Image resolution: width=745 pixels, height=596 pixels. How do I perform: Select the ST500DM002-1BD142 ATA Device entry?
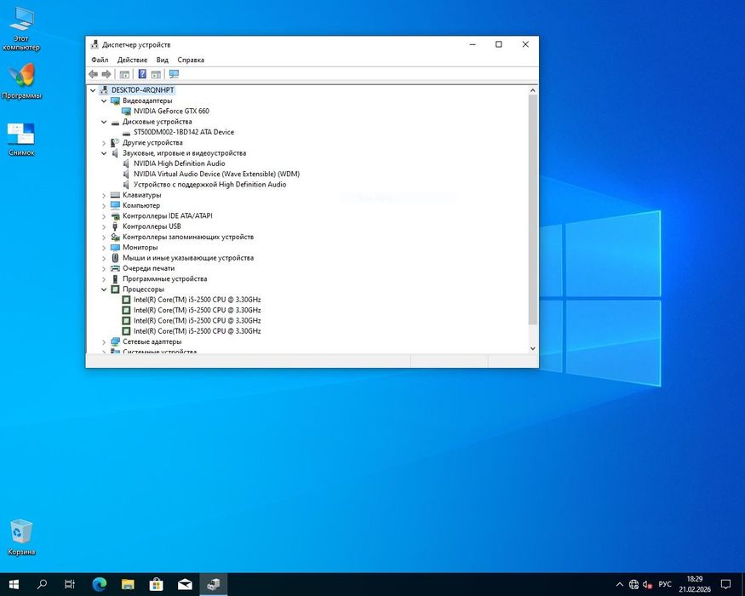(183, 132)
